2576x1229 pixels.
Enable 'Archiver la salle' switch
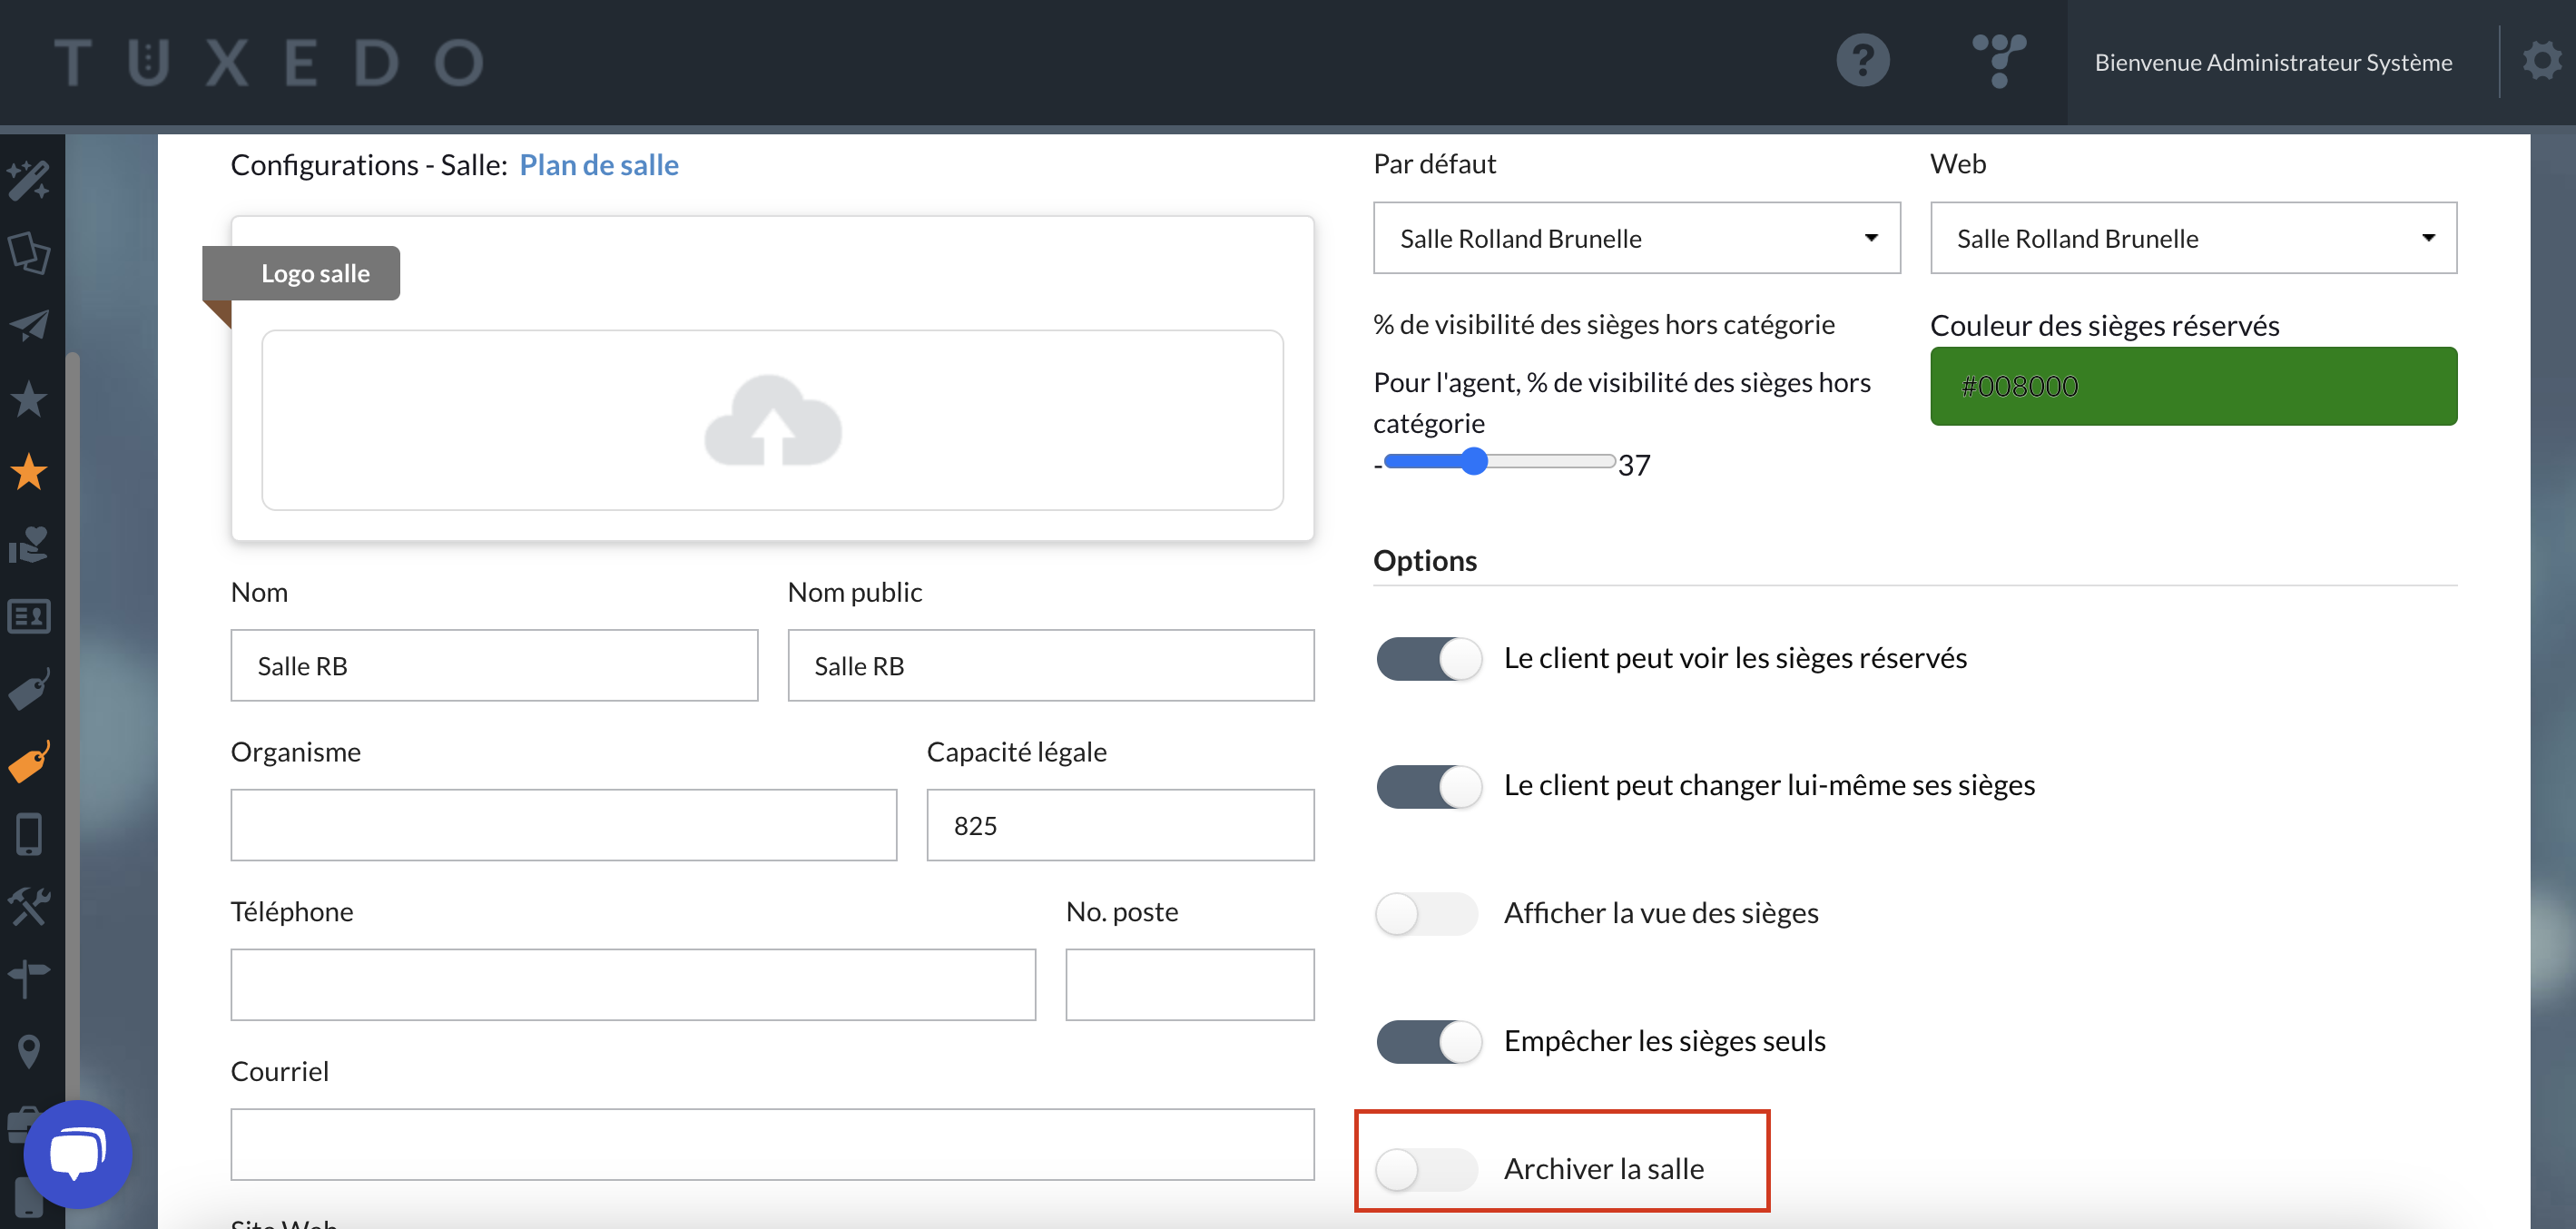point(1426,1168)
